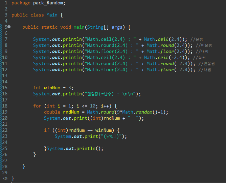Click the //올림 comment on line 7
Screen dimensions: 226x183
click(x=197, y=39)
